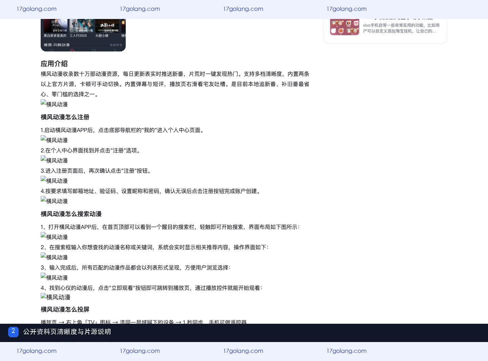Click the broken image below 1、打开横风动漫APP后
This screenshot has width=488, height=361.
(x=54, y=236)
